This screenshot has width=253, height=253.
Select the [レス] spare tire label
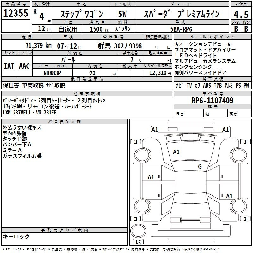click(138, 242)
